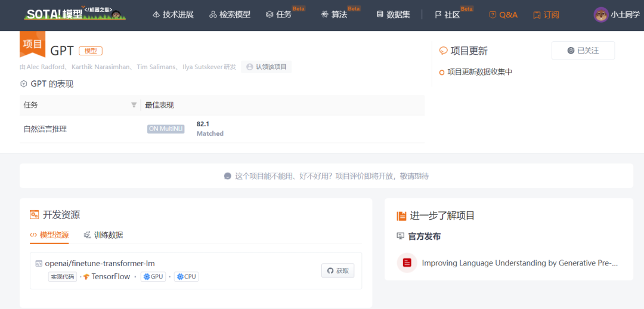
Task: Click the 82.1 score value
Action: [x=203, y=124]
